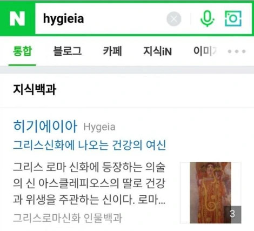Focus the search field containing hygieia
Viewport: 254px width, 231px height.
(x=101, y=18)
